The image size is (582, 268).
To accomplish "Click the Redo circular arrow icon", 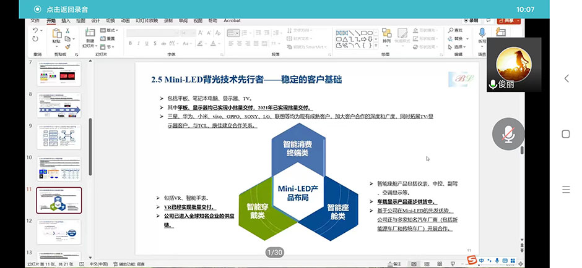I will tap(35, 39).
